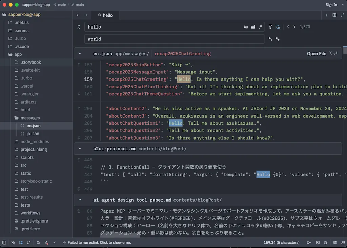The width and height of the screenshot is (347, 248).
Task: Open the collaboration people icon in status bar
Action: point(343,243)
